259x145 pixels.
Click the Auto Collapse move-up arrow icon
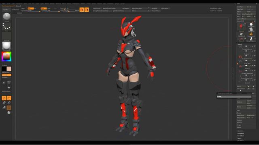click(x=248, y=89)
